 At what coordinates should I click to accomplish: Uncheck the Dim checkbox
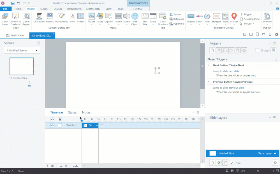tap(232, 163)
